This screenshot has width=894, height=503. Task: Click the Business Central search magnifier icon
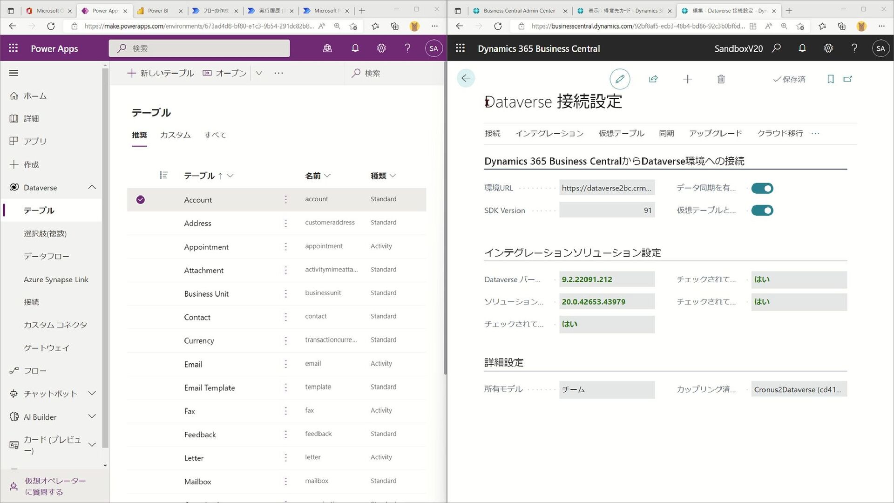pyautogui.click(x=776, y=48)
